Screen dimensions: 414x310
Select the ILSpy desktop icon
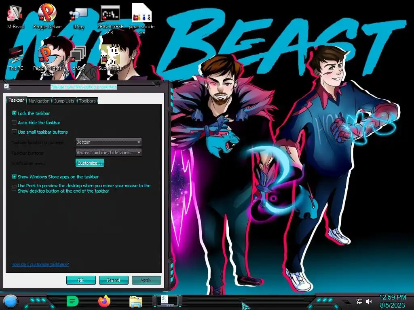79,18
